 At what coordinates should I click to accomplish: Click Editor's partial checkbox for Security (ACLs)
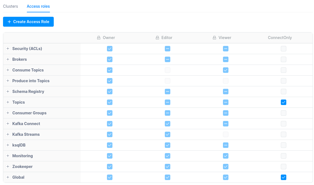click(x=168, y=49)
